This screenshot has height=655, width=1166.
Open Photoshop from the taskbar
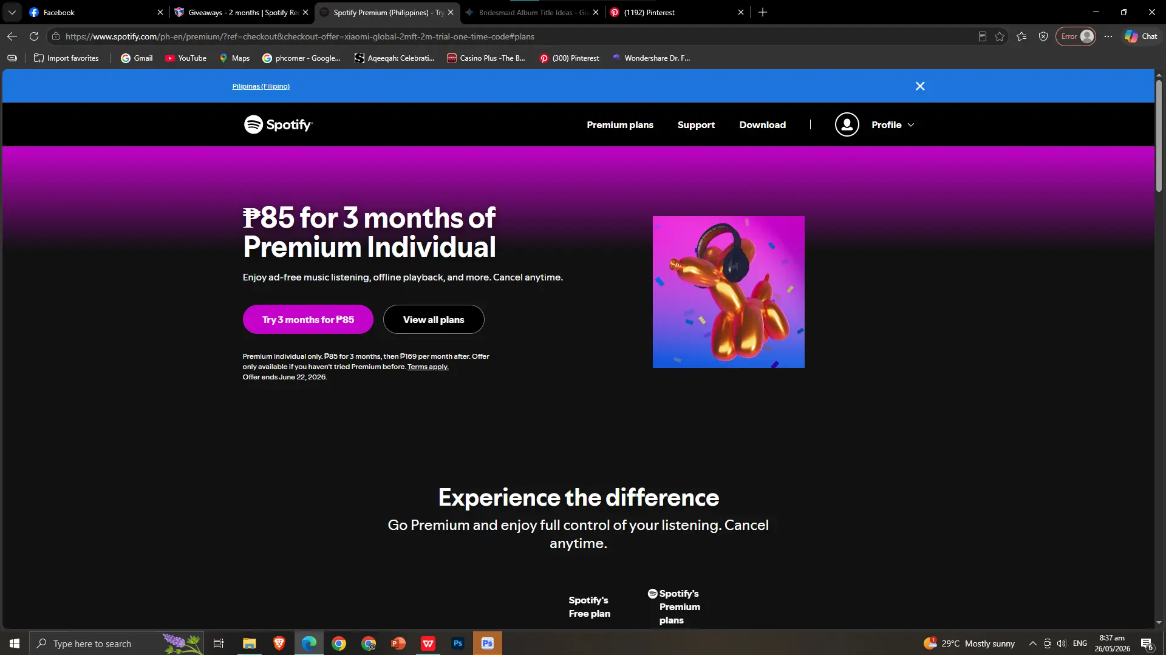point(458,643)
